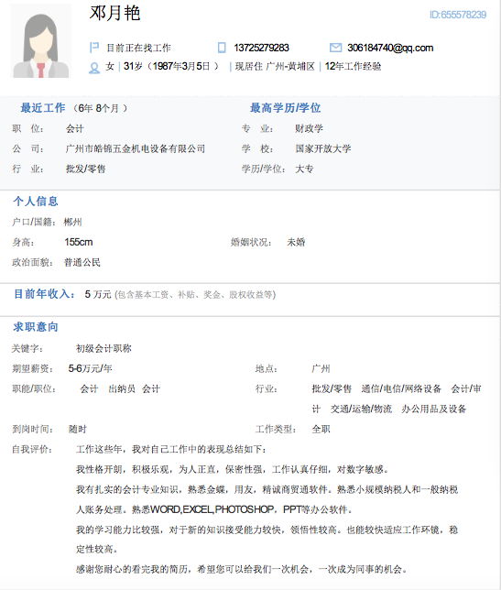Click the resume ID 655578239
The height and width of the screenshot is (590, 501).
(x=458, y=15)
